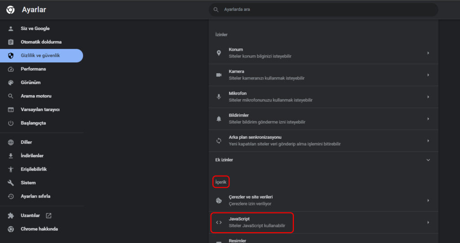Click the shield icon for Gizlilik ve güvenlik

[x=11, y=55]
